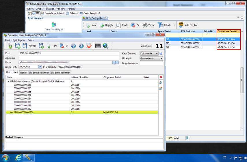The image size is (247, 162).
Task: Click Sil in the update dialog toolbar
Action: 64,46
